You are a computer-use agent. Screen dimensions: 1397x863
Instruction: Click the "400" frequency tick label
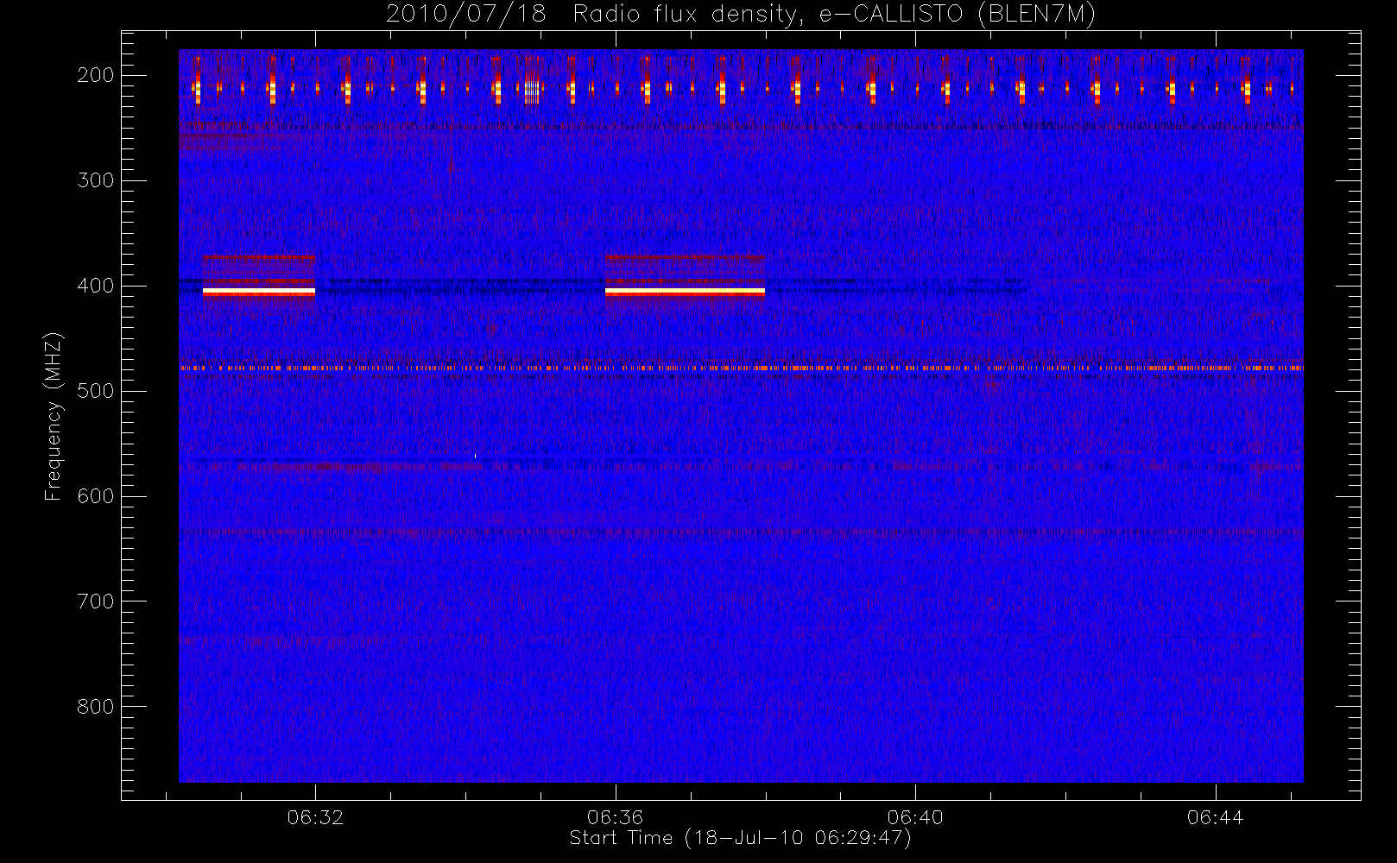tap(95, 286)
